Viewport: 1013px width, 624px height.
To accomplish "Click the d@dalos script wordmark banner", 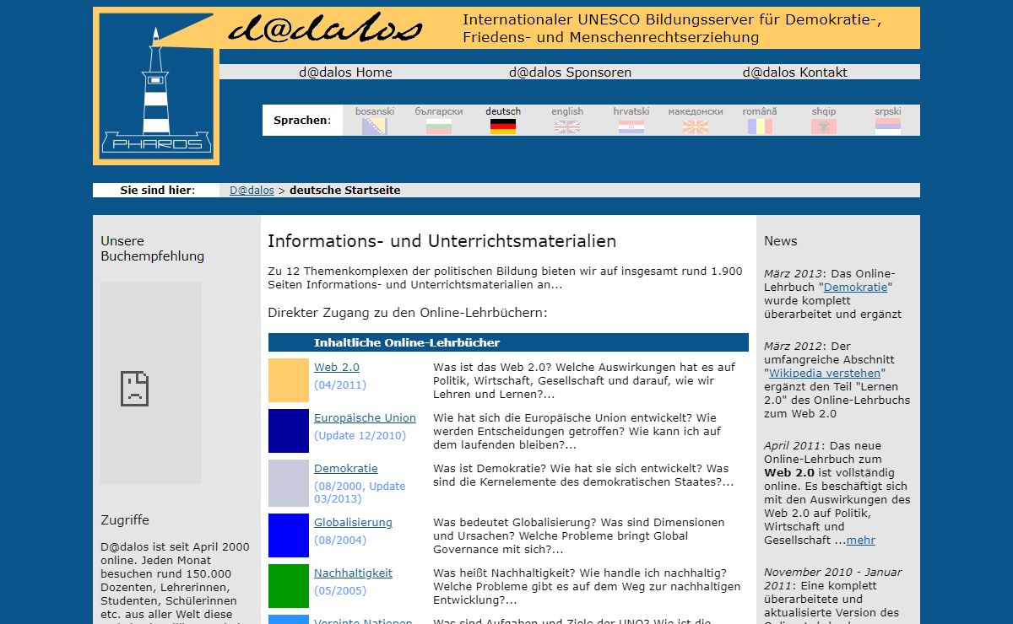I will [x=325, y=29].
